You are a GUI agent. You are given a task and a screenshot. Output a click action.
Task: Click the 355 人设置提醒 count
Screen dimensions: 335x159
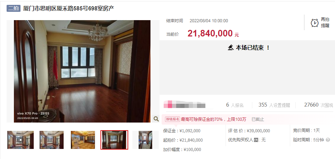(274, 105)
